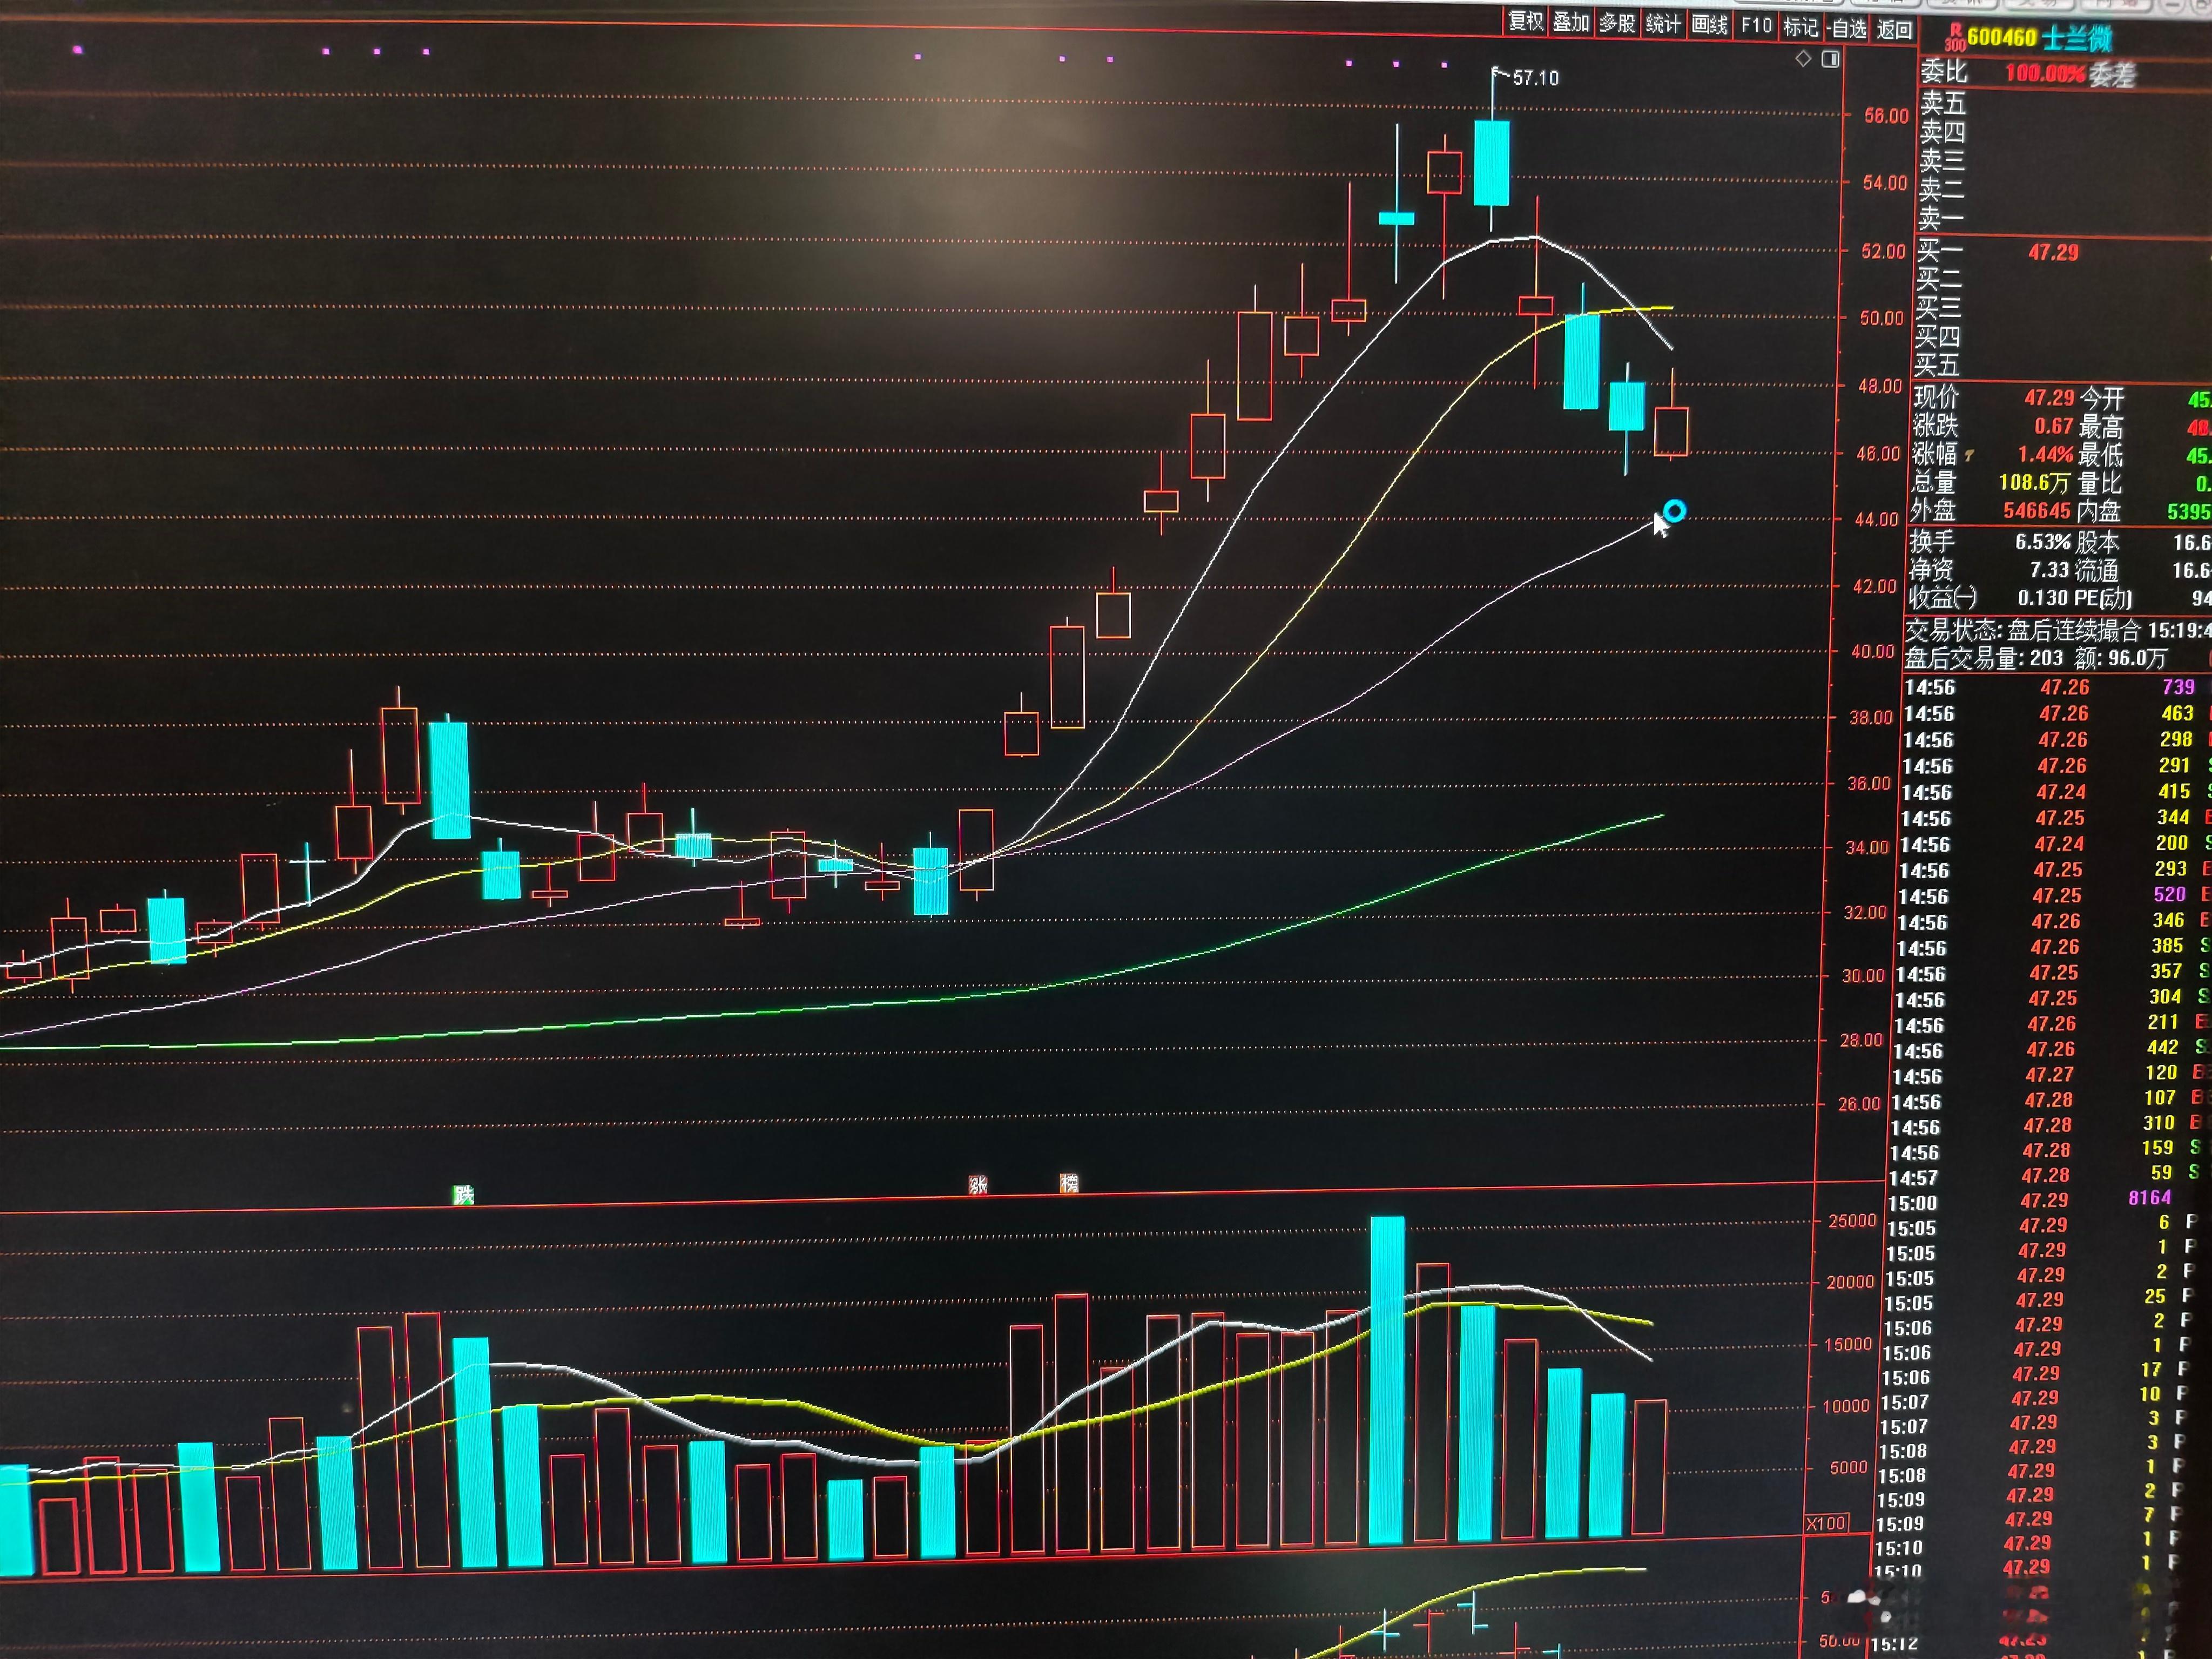Click -自选 to remove from watchlist

coord(1847,29)
